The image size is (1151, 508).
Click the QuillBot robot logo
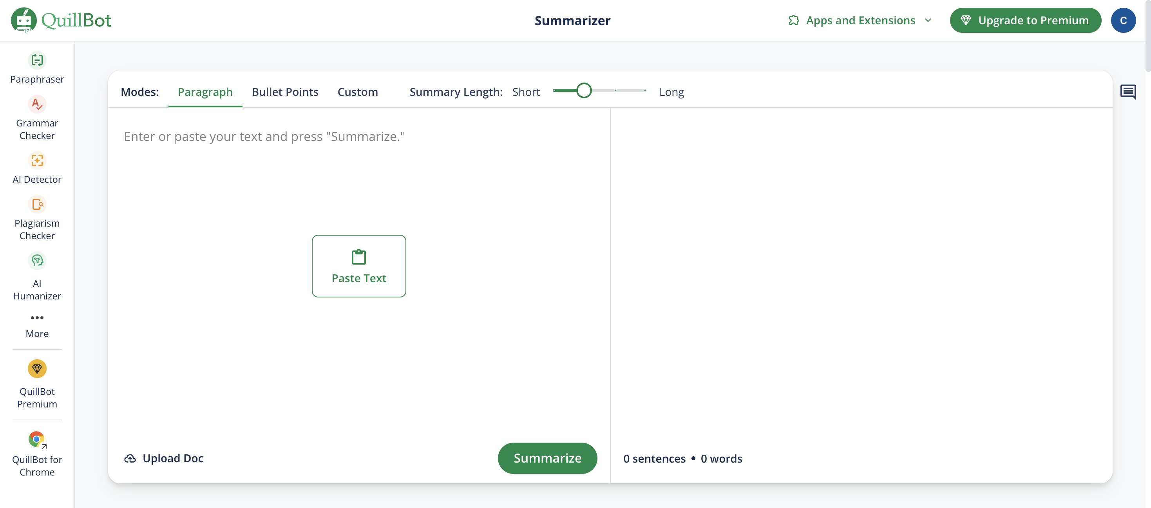[24, 20]
